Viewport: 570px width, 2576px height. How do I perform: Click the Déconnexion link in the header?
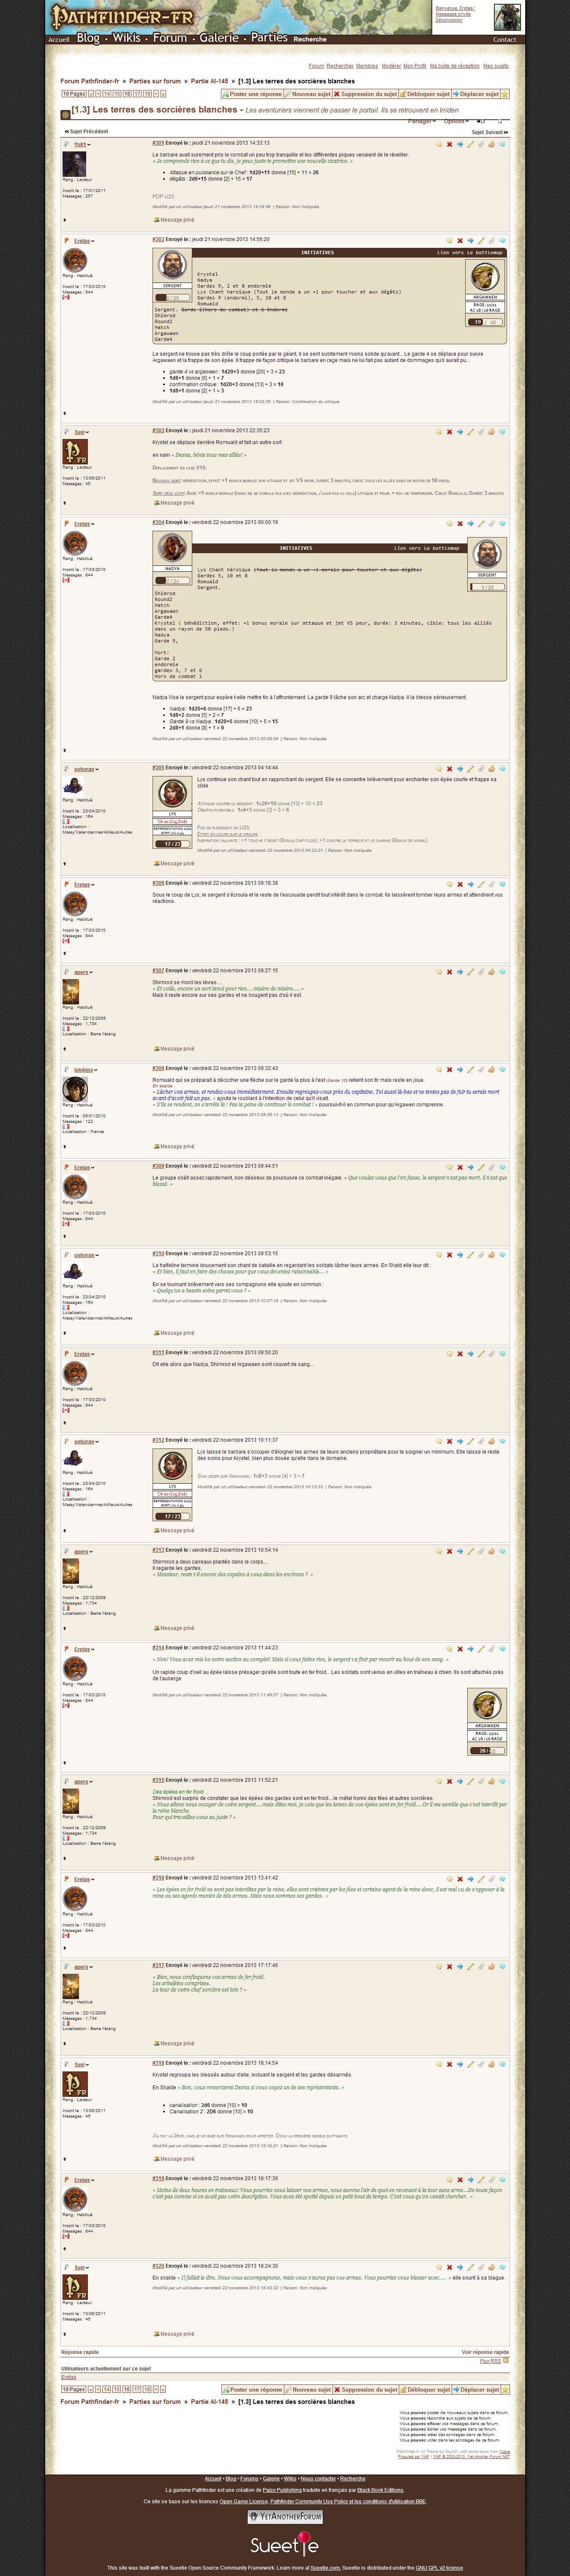pyautogui.click(x=449, y=20)
